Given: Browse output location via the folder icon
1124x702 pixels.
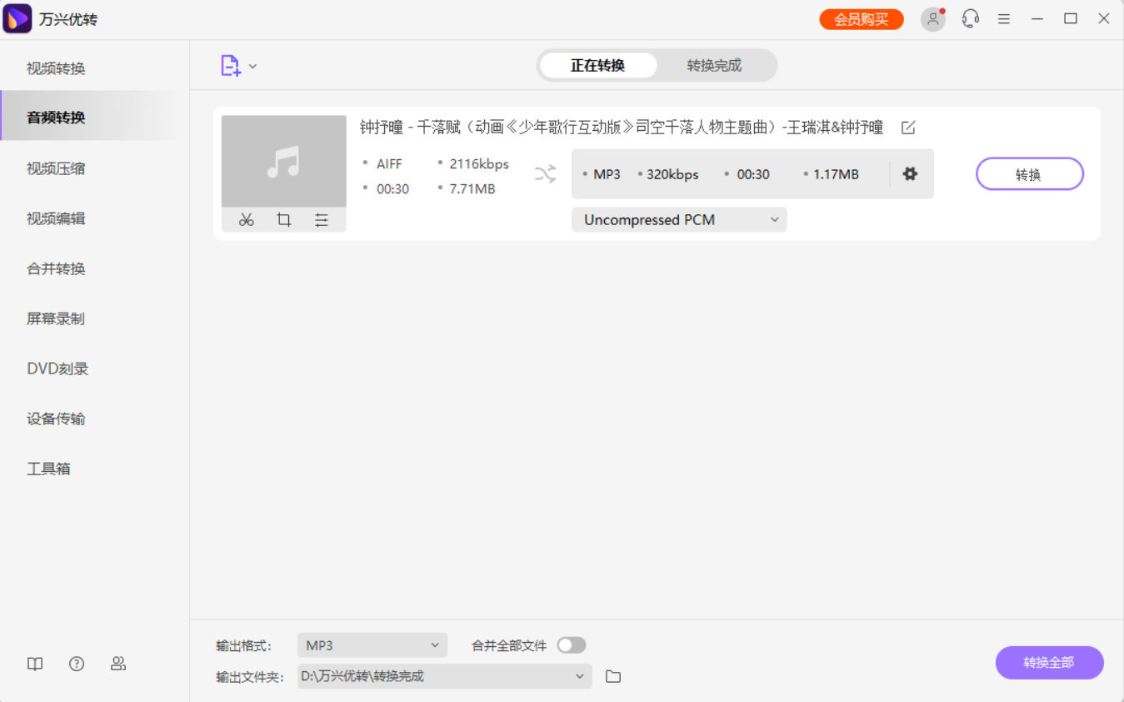Looking at the screenshot, I should click(x=613, y=676).
